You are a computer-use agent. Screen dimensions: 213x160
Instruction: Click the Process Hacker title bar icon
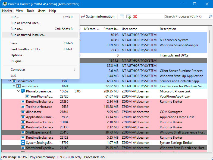[4, 4]
